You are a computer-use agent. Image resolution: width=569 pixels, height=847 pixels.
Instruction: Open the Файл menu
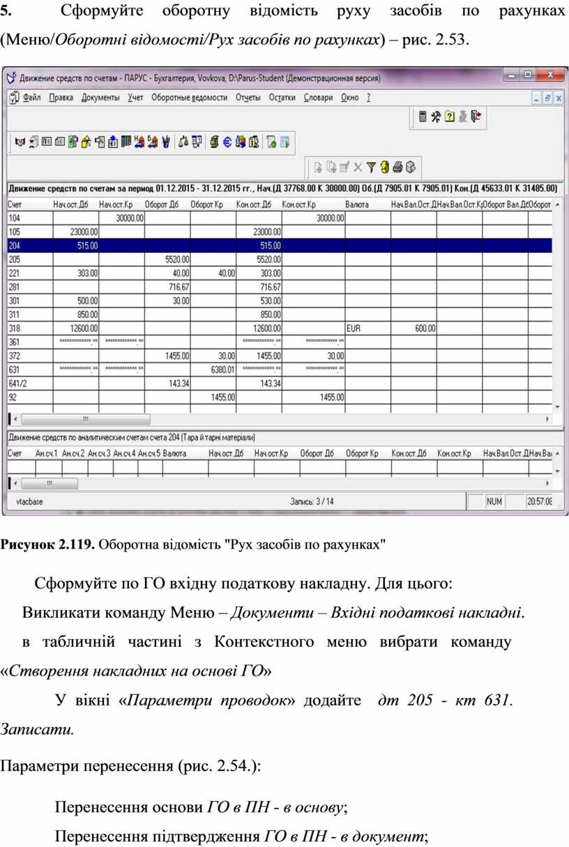click(32, 98)
